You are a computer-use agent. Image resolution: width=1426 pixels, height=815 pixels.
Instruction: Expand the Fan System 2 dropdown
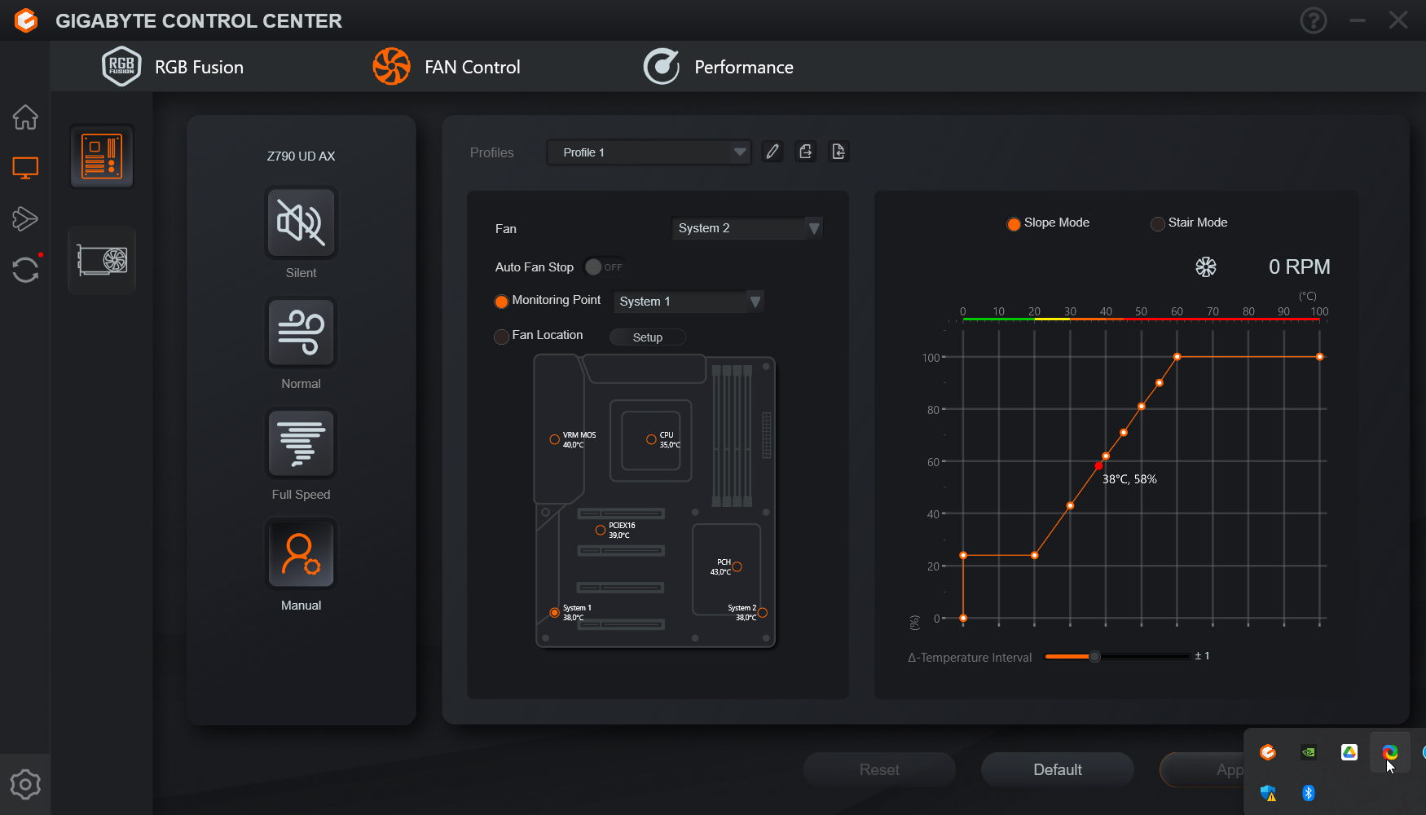click(746, 228)
